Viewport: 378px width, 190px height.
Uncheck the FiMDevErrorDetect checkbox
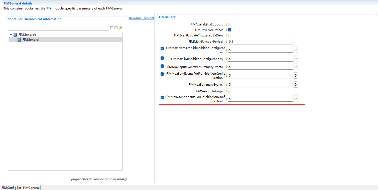coord(229,30)
